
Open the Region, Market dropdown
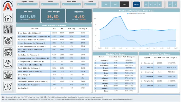pyautogui.click(x=71, y=4)
